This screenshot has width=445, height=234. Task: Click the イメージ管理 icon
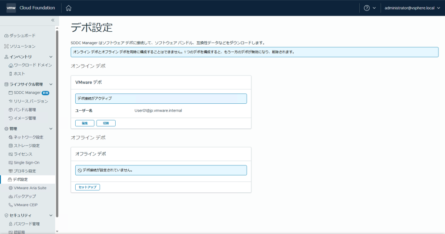(x=10, y=118)
